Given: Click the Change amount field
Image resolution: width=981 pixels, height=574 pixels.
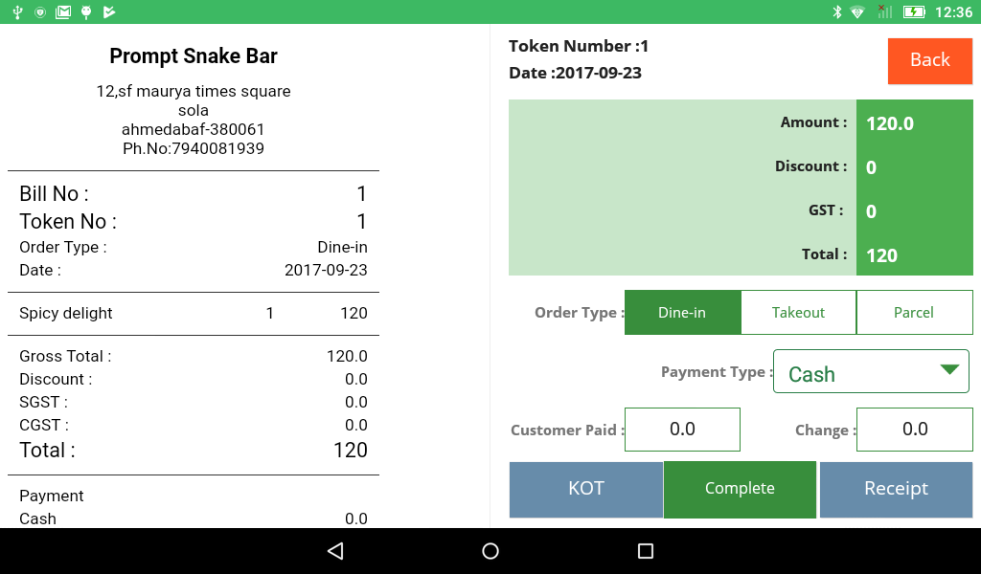Looking at the screenshot, I should (914, 430).
